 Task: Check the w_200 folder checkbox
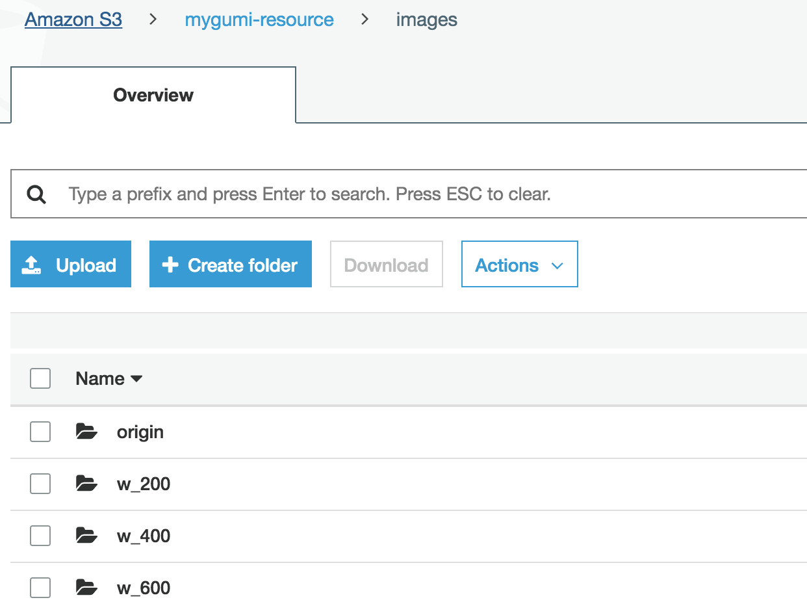click(x=40, y=484)
